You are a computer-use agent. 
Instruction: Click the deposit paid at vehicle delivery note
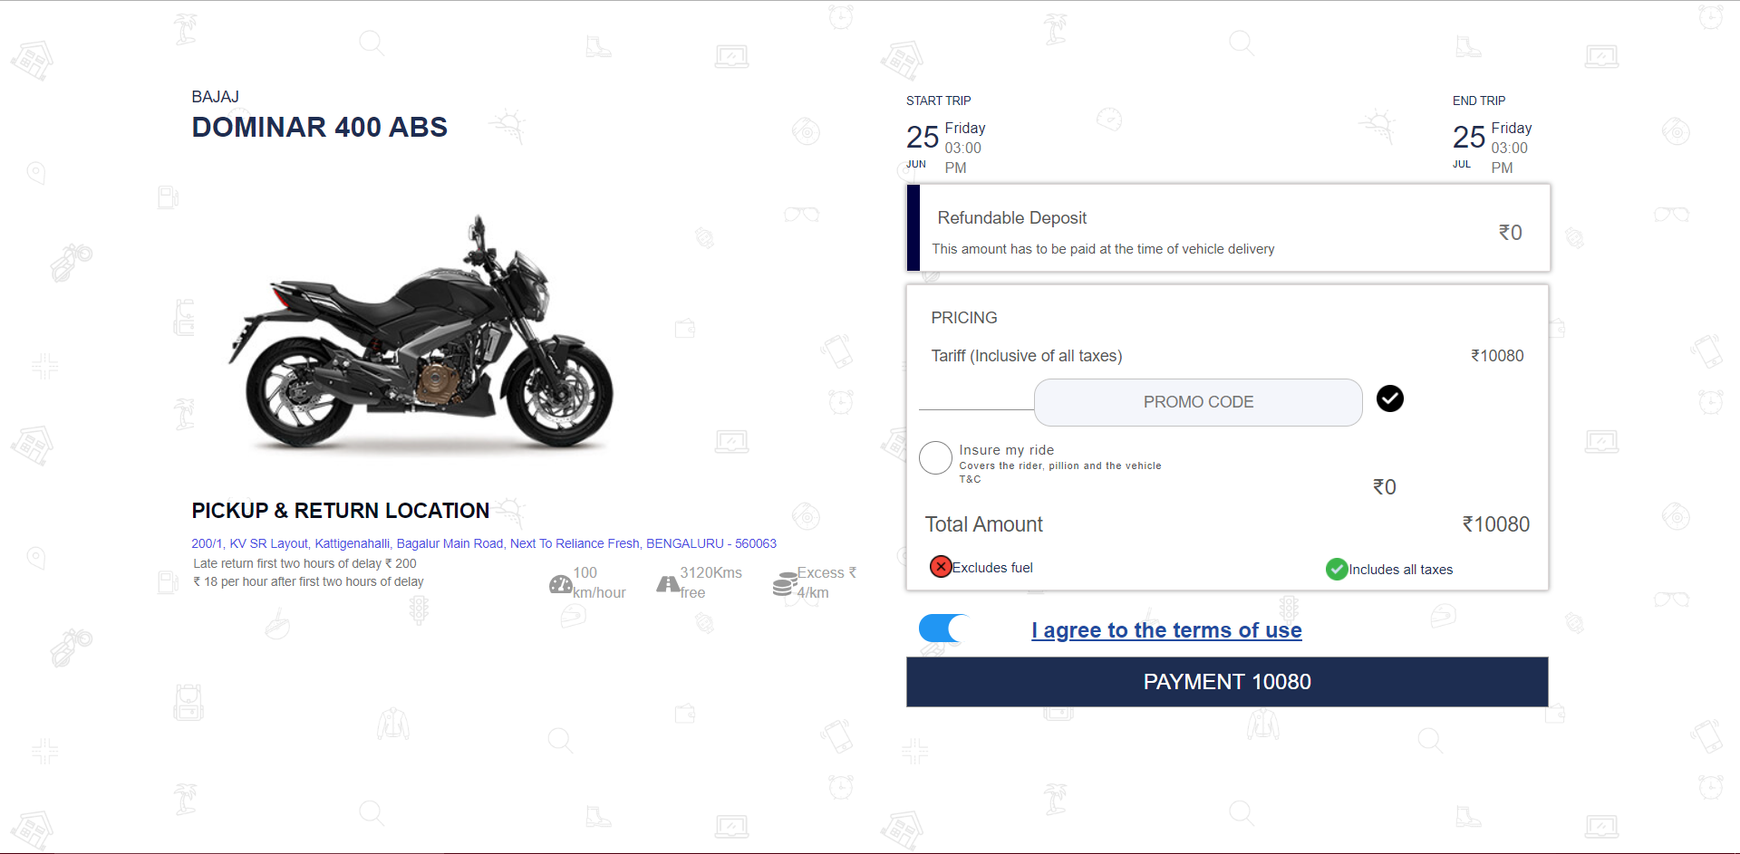pyautogui.click(x=1103, y=249)
